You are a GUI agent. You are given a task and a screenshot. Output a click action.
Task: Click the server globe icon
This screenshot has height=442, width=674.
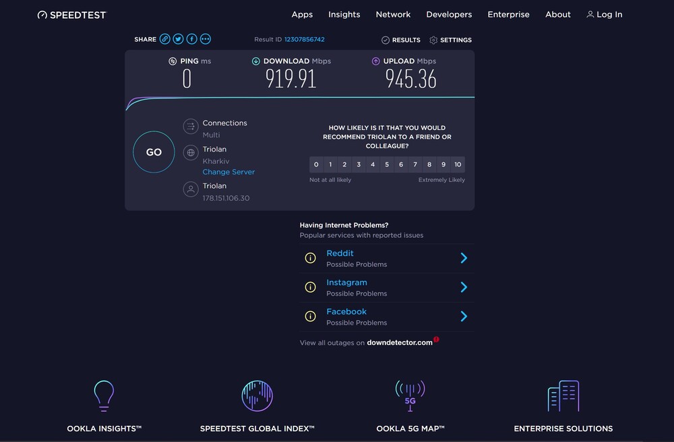pos(191,152)
